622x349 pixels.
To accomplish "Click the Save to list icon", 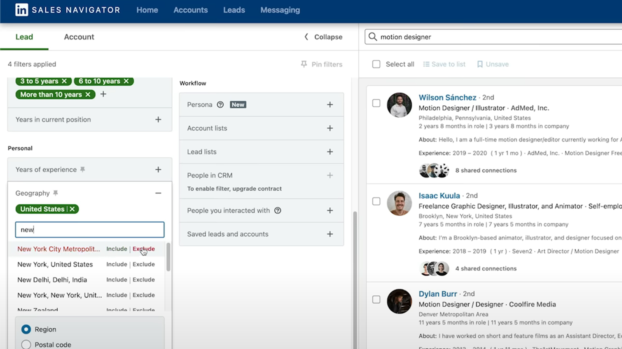I will point(426,64).
